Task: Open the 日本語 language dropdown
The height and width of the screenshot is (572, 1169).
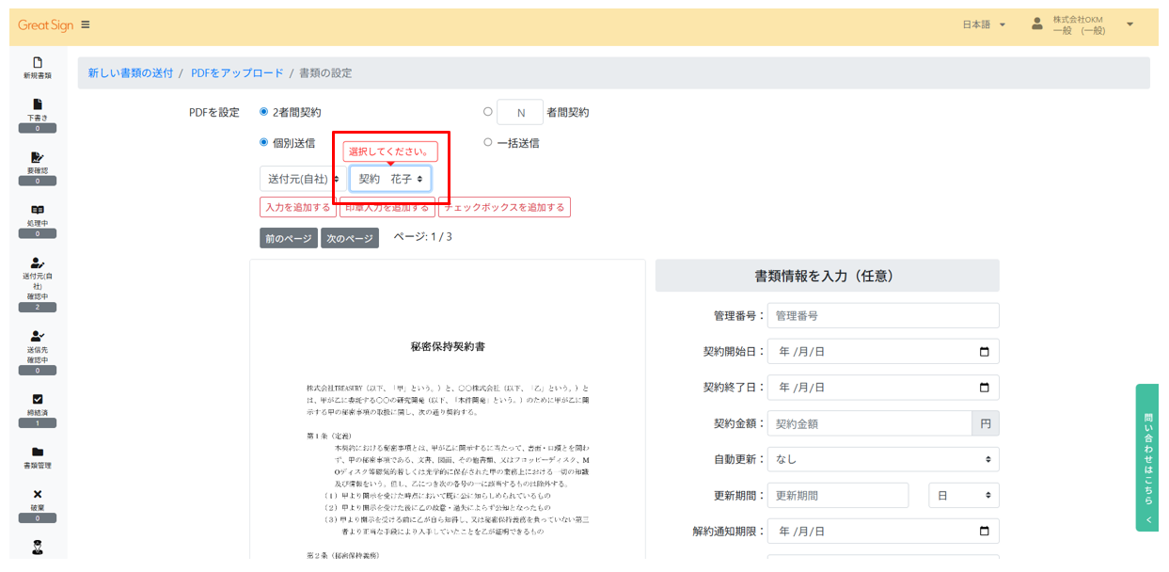Action: click(x=986, y=24)
